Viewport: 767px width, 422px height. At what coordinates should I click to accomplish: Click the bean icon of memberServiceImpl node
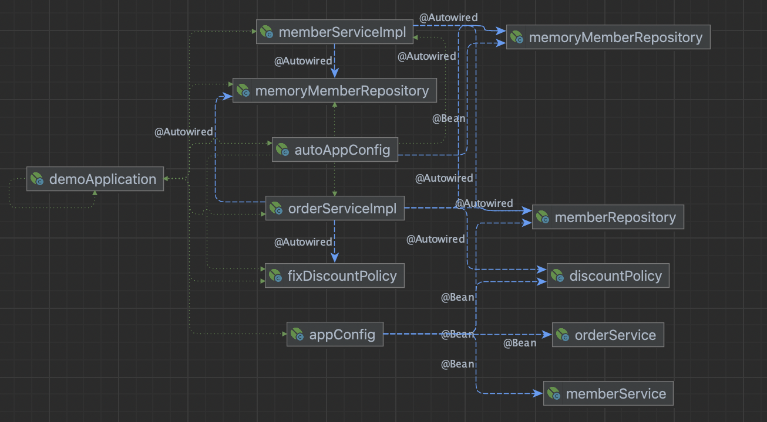[267, 32]
